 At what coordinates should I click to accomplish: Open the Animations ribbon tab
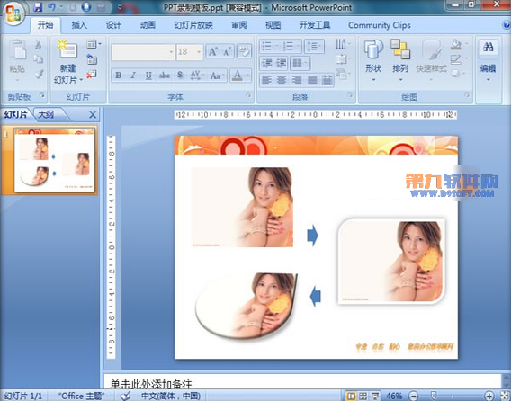[x=148, y=25]
